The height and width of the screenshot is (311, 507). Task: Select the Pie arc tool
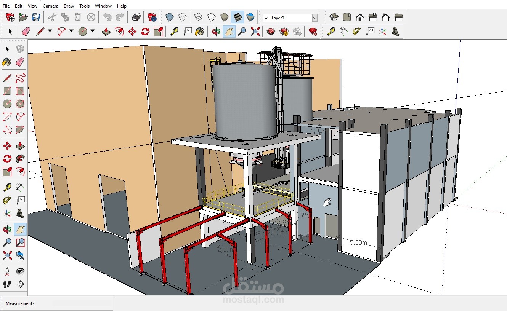20,129
